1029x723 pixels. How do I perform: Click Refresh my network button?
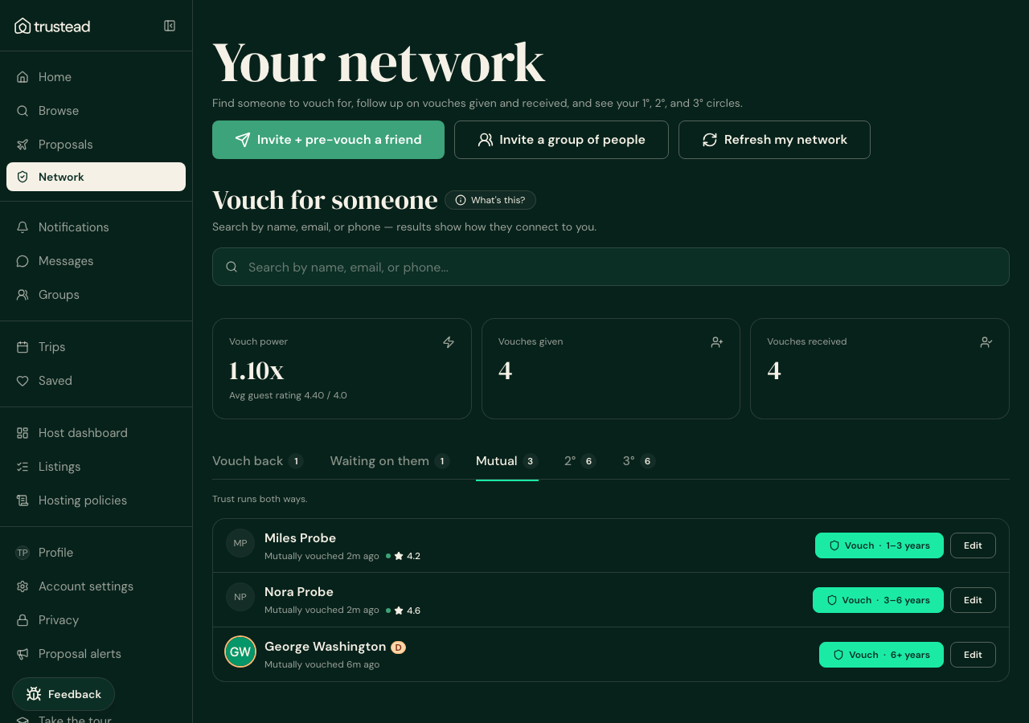(774, 140)
